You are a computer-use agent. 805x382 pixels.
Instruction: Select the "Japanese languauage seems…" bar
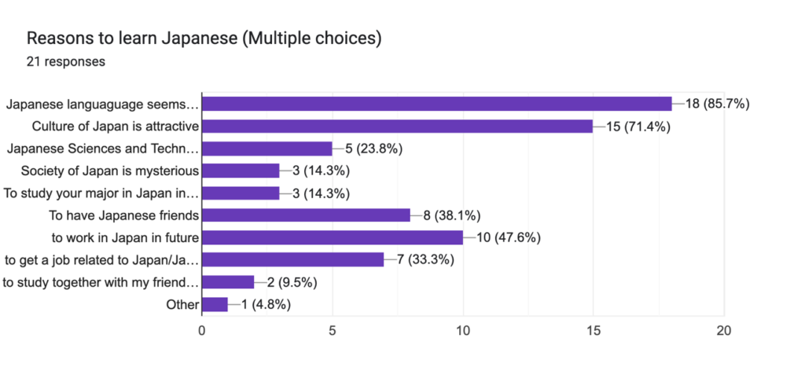tap(437, 104)
